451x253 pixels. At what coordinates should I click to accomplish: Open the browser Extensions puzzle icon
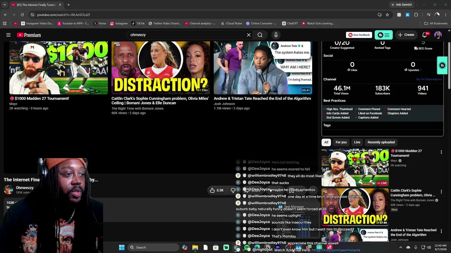(416, 15)
